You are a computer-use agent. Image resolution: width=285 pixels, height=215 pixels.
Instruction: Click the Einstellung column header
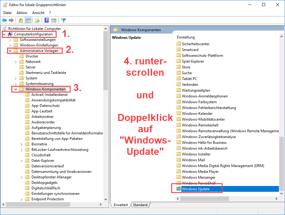186,37
